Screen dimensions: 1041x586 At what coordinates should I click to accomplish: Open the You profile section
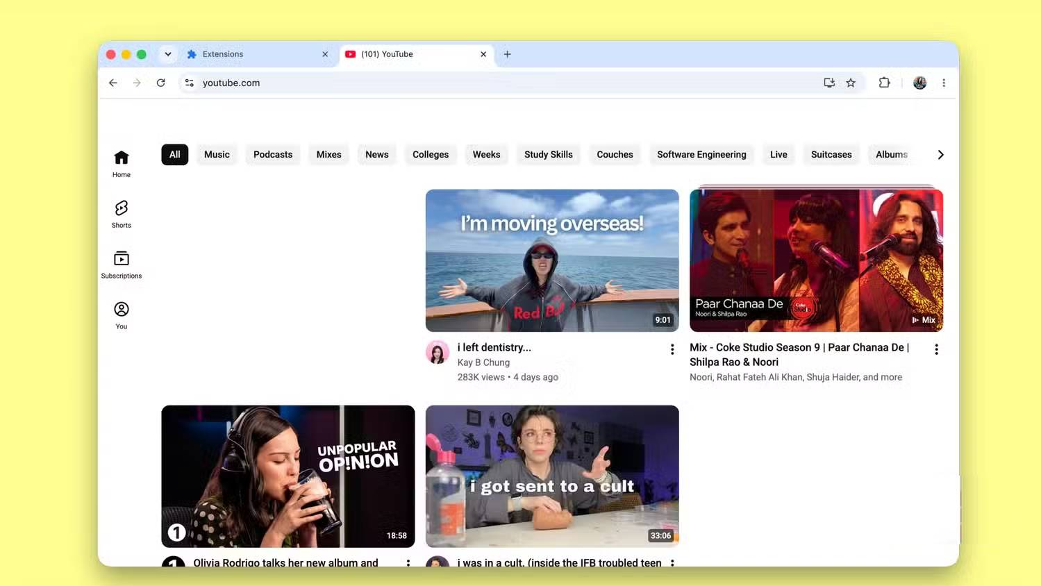122,316
